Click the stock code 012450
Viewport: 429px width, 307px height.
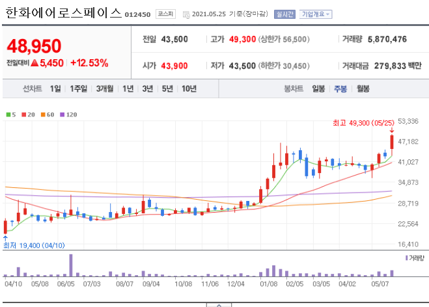[x=137, y=14]
